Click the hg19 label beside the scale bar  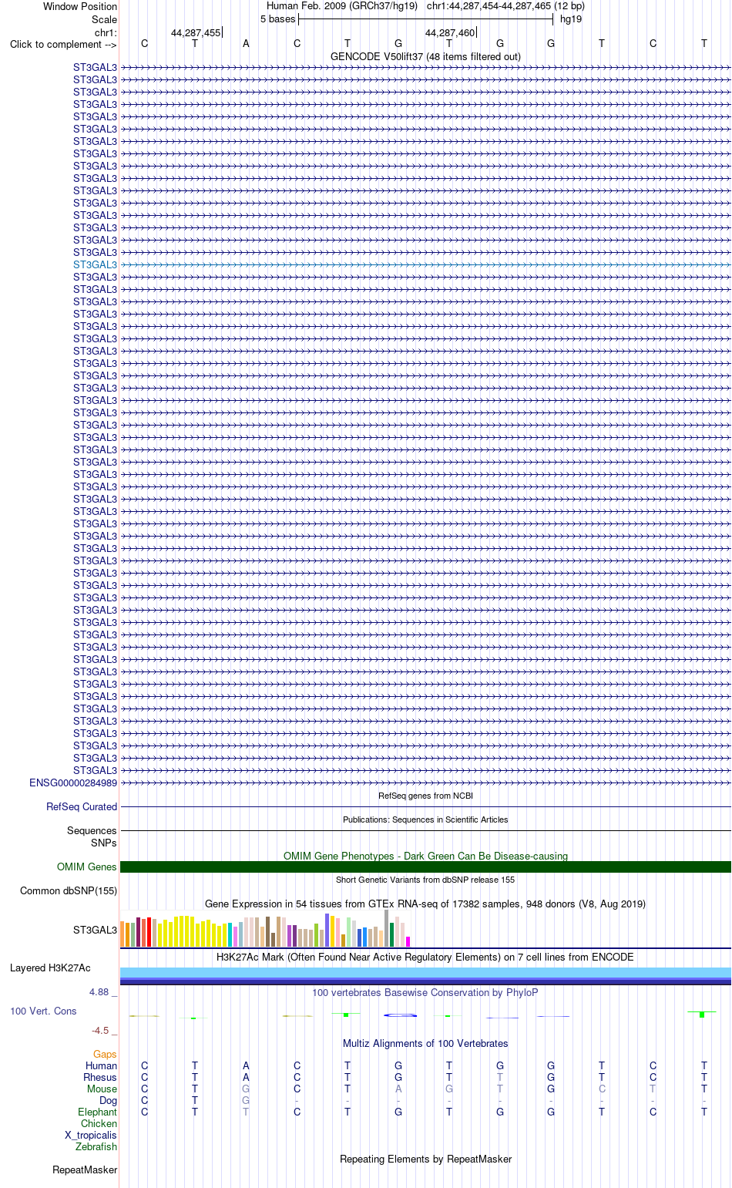[571, 19]
